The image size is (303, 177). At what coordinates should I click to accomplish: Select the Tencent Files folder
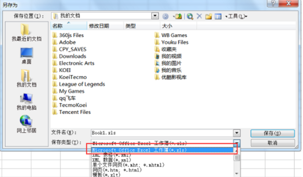(71, 112)
